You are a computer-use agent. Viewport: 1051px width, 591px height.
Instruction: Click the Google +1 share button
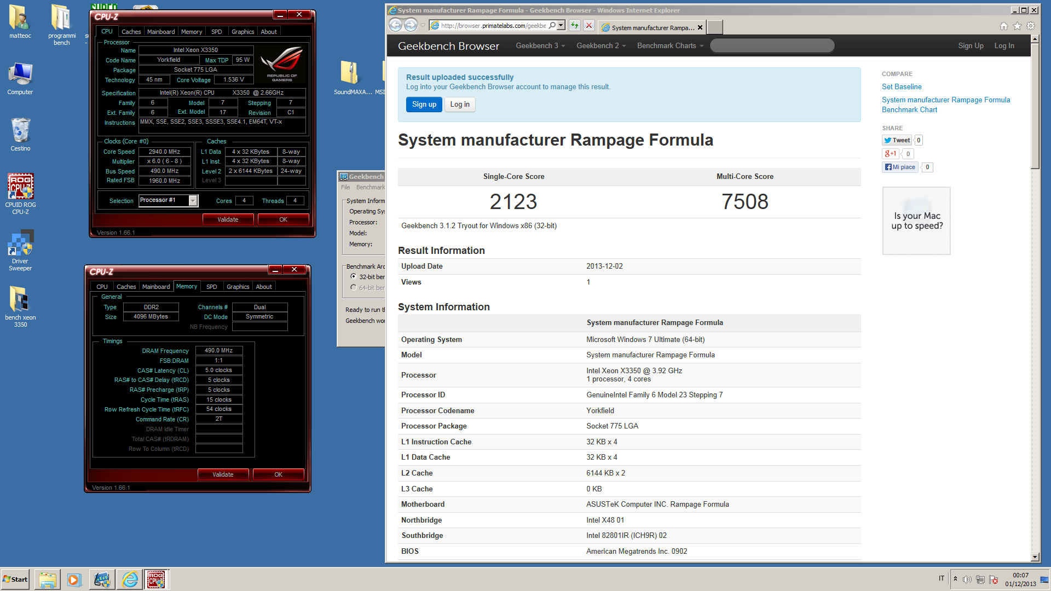click(891, 154)
